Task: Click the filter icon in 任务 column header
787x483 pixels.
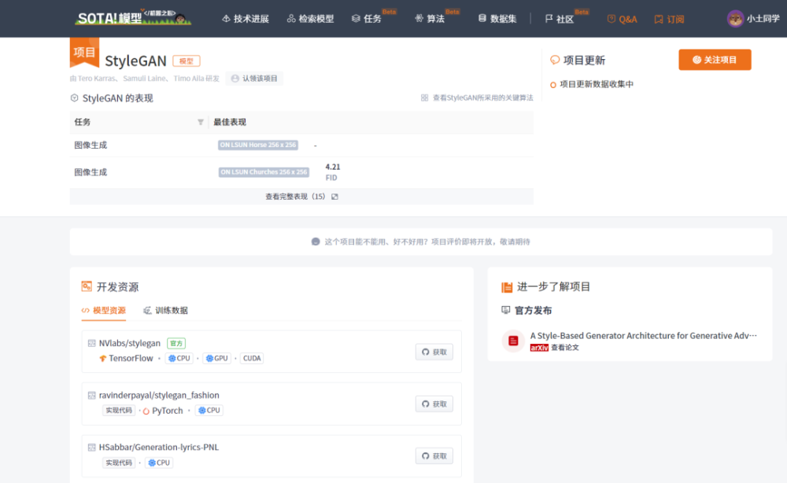Action: tap(200, 122)
